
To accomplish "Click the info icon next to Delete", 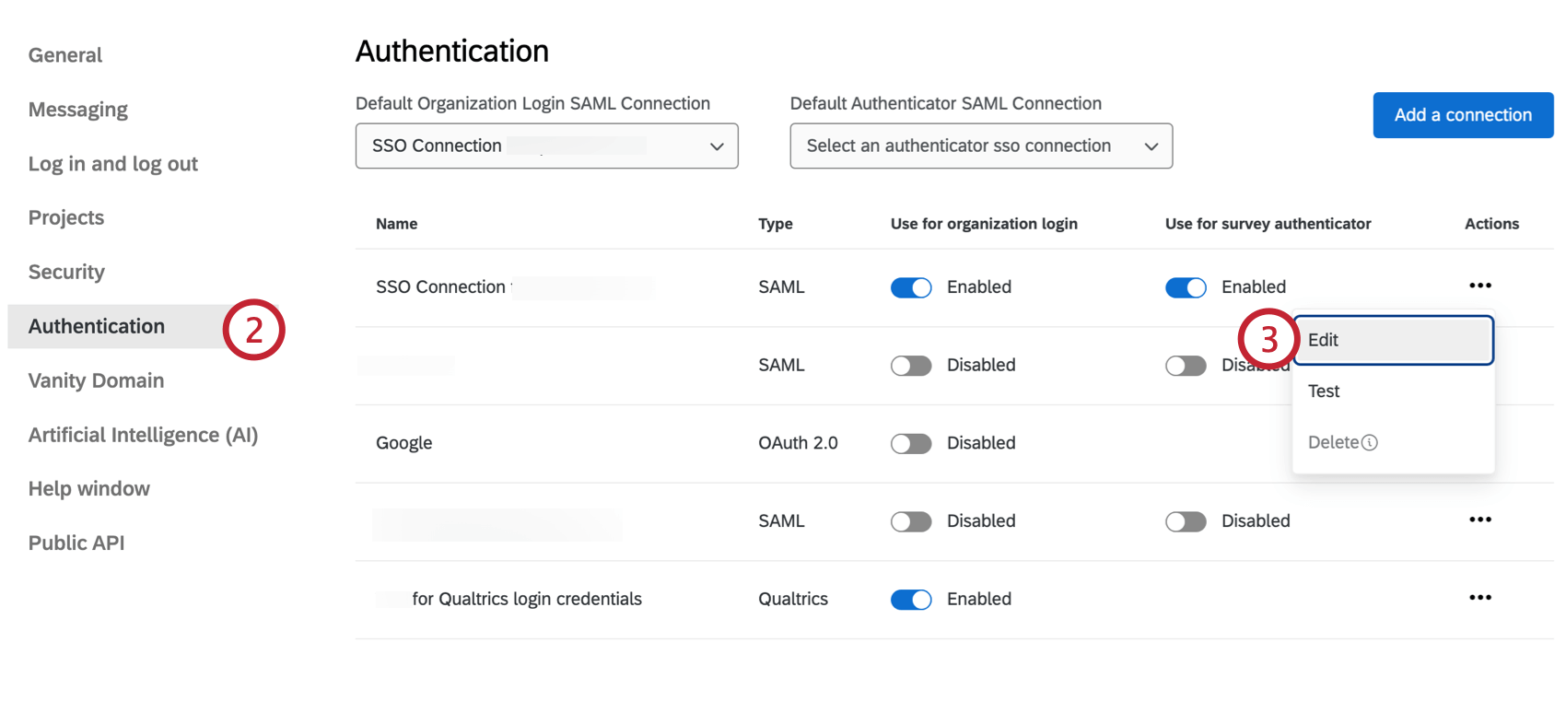I will [x=1370, y=443].
